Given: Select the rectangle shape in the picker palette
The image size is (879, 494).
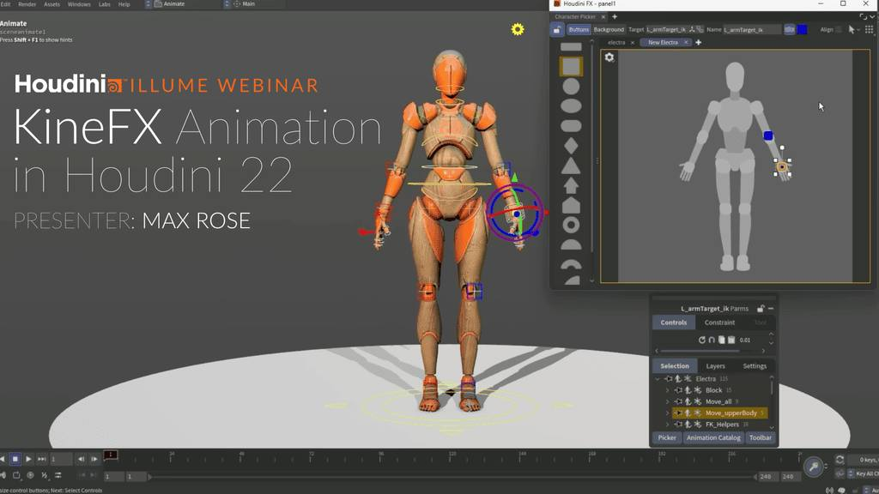Looking at the screenshot, I should click(571, 47).
